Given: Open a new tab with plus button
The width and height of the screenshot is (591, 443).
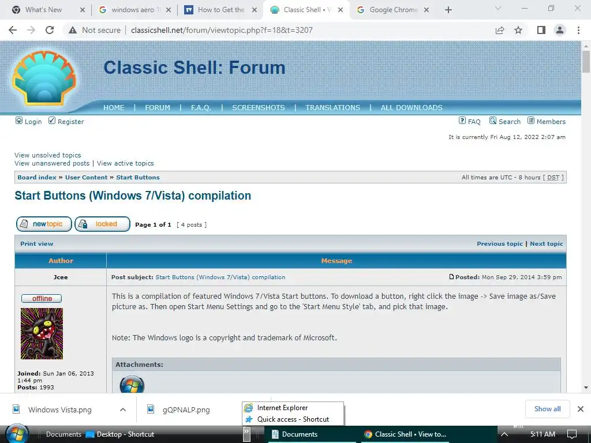Looking at the screenshot, I should click(448, 10).
